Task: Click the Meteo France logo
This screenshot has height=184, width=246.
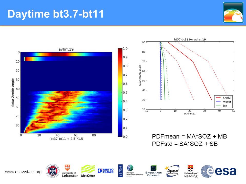Action: pos(106,171)
